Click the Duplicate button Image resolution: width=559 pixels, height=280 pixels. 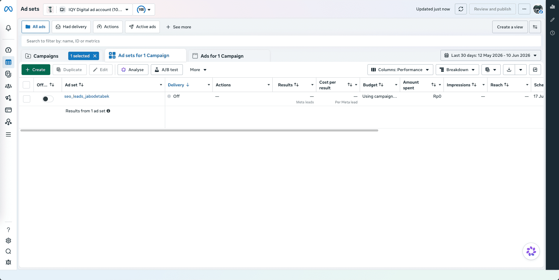[69, 70]
